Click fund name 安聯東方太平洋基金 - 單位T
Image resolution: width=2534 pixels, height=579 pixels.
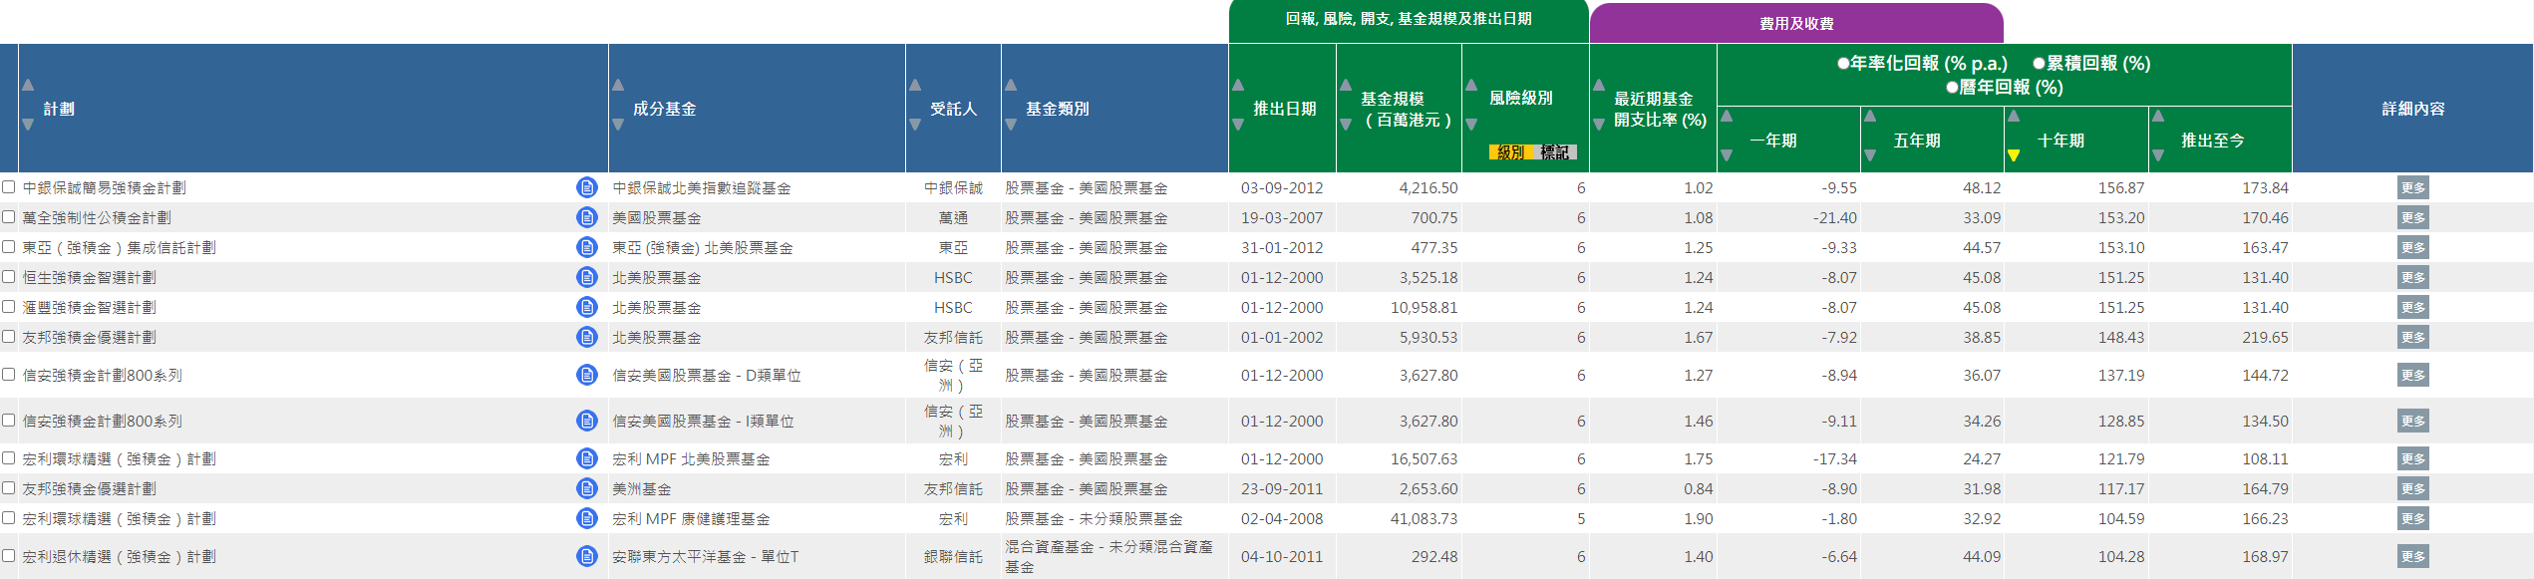click(706, 557)
